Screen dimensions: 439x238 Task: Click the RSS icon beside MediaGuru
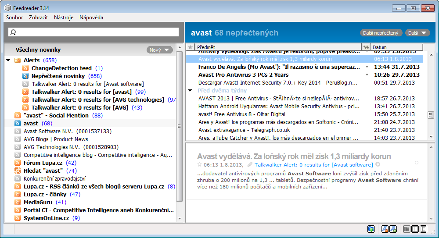[x=18, y=202]
